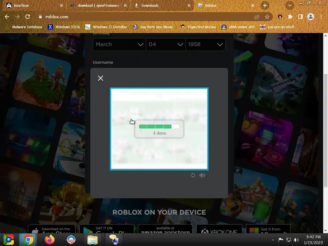The image size is (328, 246).
Task: Open the Extensions puzzle piece menu
Action: click(290, 17)
